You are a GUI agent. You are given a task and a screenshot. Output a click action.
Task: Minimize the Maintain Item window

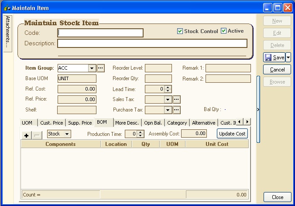[x=268, y=8]
